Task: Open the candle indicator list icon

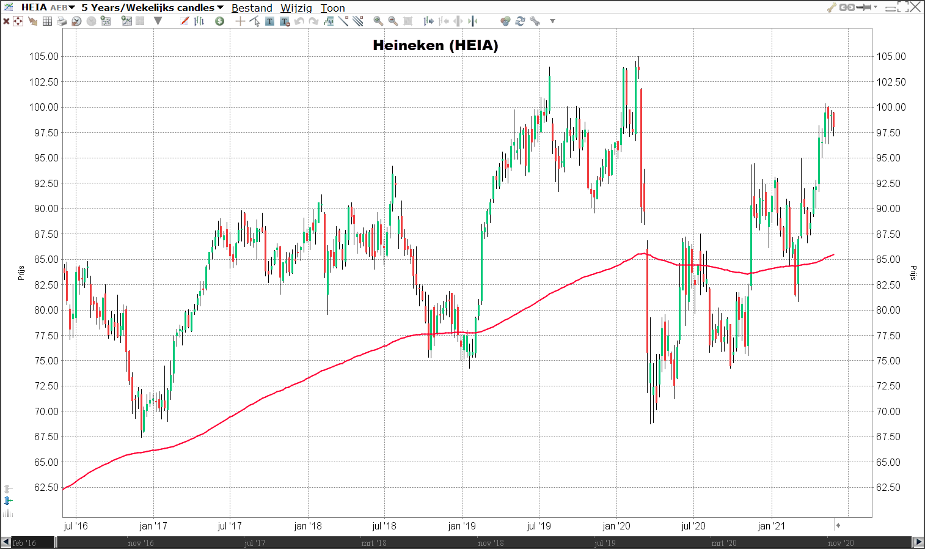Action: pyautogui.click(x=329, y=21)
